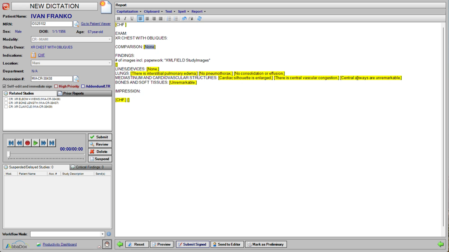
Task: Click the user avatar icon at bottom
Action: pyautogui.click(x=107, y=244)
